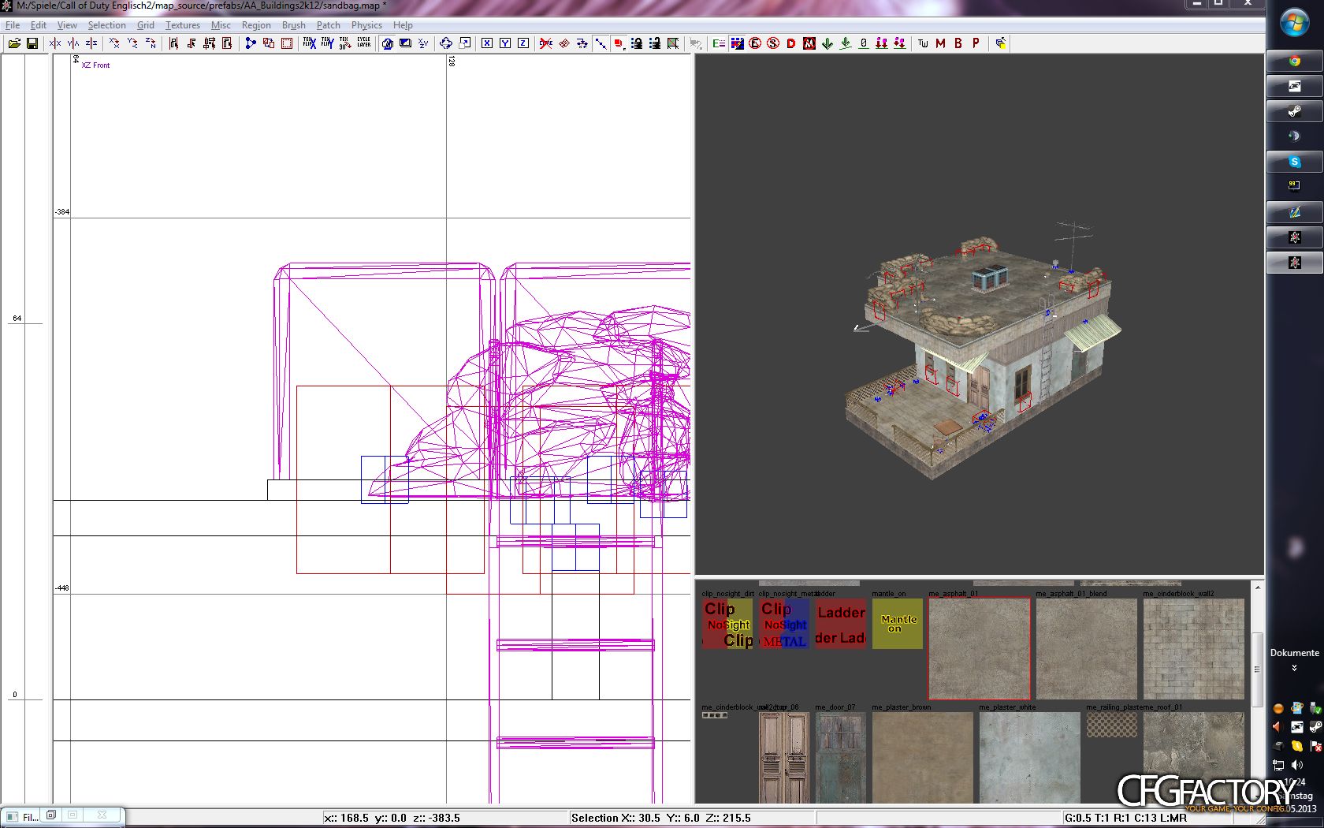The width and height of the screenshot is (1324, 828).
Task: Click the TEX FLIP Y icon
Action: (x=327, y=43)
